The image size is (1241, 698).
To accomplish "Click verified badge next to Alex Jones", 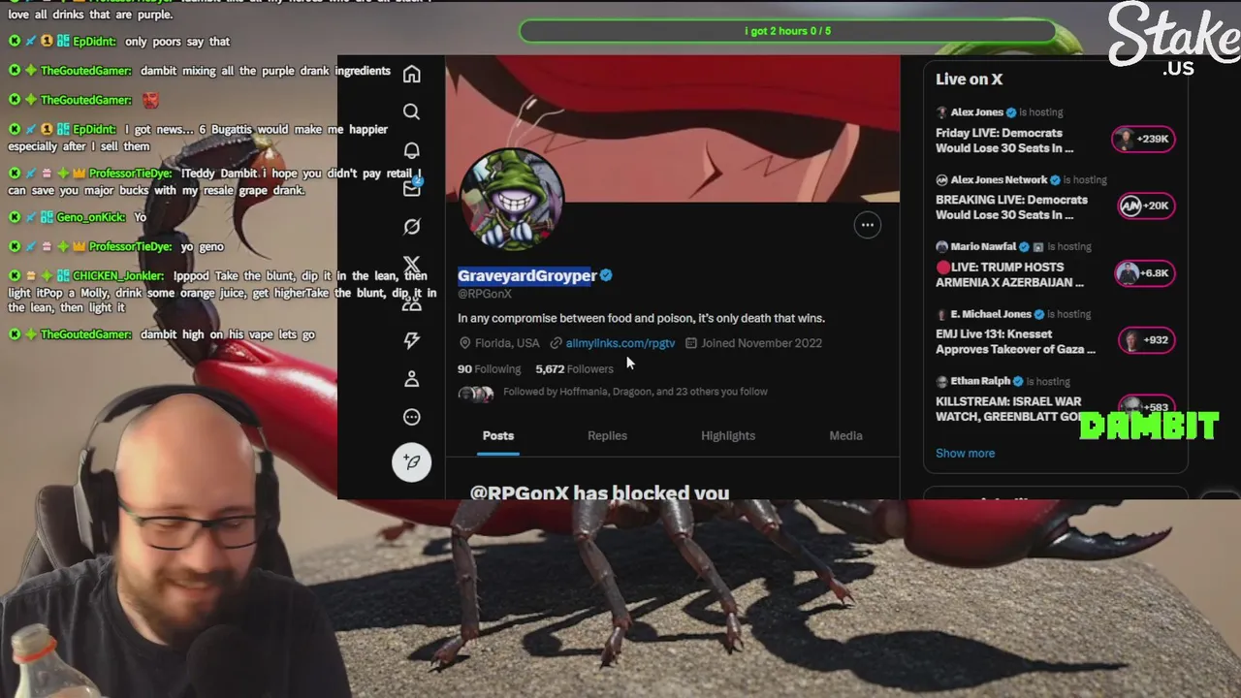I will click(1011, 112).
